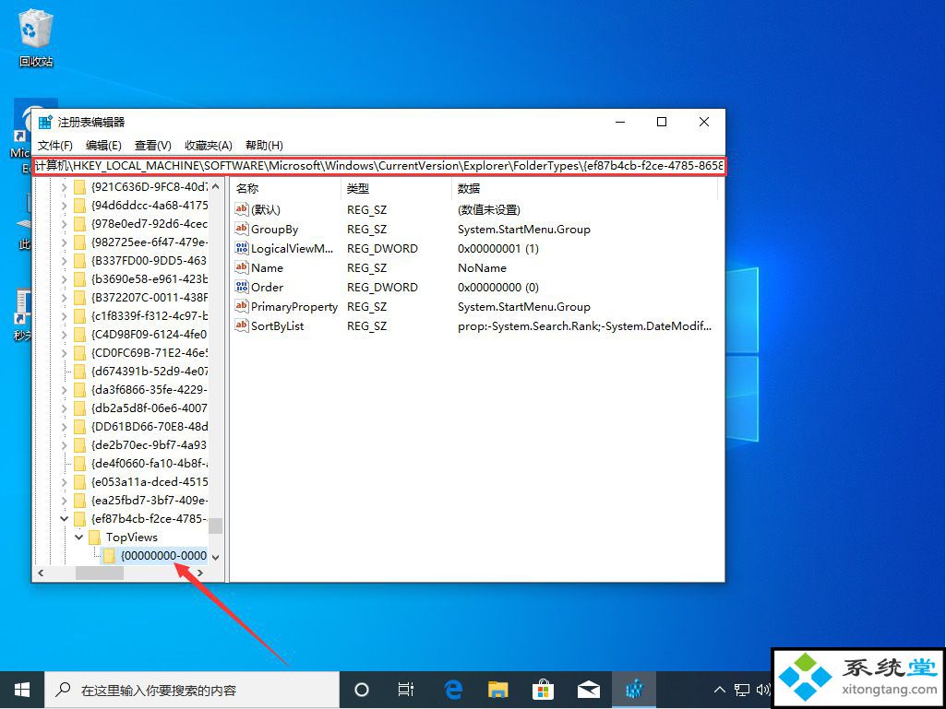Viewport: 946px width, 709px height.
Task: Click the Registry Editor title bar icon
Action: click(45, 123)
